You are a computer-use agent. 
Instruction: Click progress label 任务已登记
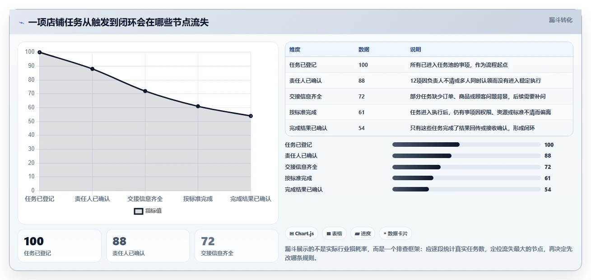pyautogui.click(x=298, y=145)
